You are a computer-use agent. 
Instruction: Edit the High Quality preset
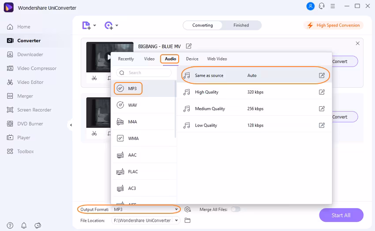click(322, 92)
